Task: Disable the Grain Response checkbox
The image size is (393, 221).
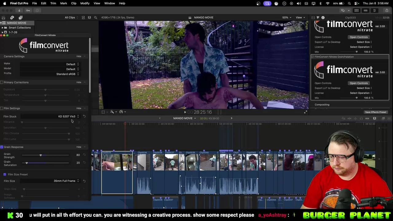Action: pos(2,147)
